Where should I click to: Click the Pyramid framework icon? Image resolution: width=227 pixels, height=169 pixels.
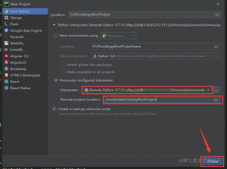click(x=6, y=37)
